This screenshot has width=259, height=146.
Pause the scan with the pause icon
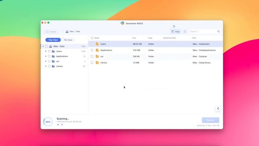point(62,125)
